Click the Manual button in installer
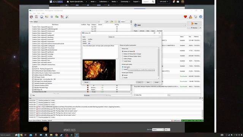The width and height of the screenshot is (243, 137). tap(86, 82)
